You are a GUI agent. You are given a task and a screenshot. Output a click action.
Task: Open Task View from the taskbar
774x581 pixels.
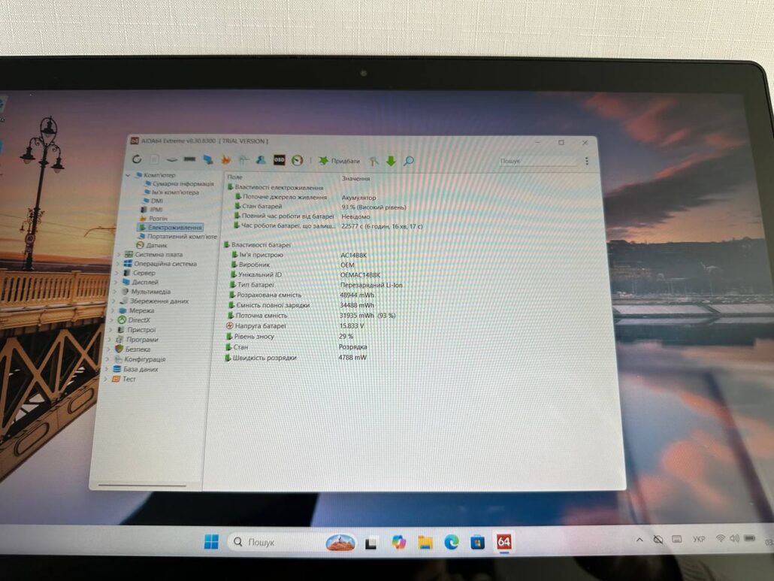click(371, 543)
